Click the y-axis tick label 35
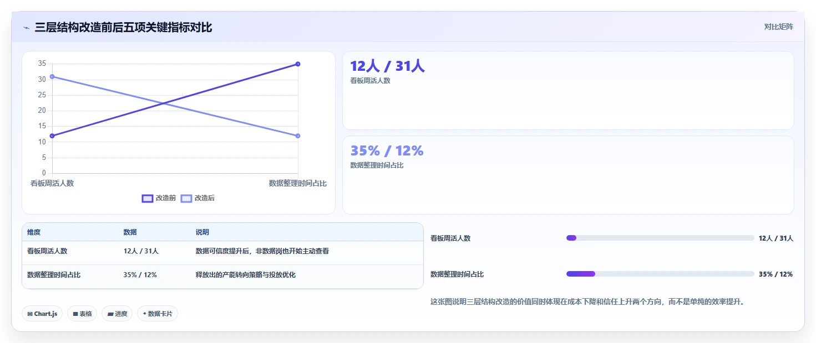 click(x=42, y=64)
